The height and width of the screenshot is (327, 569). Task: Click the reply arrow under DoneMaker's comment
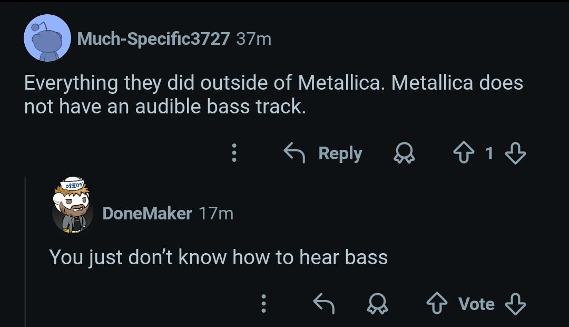325,304
